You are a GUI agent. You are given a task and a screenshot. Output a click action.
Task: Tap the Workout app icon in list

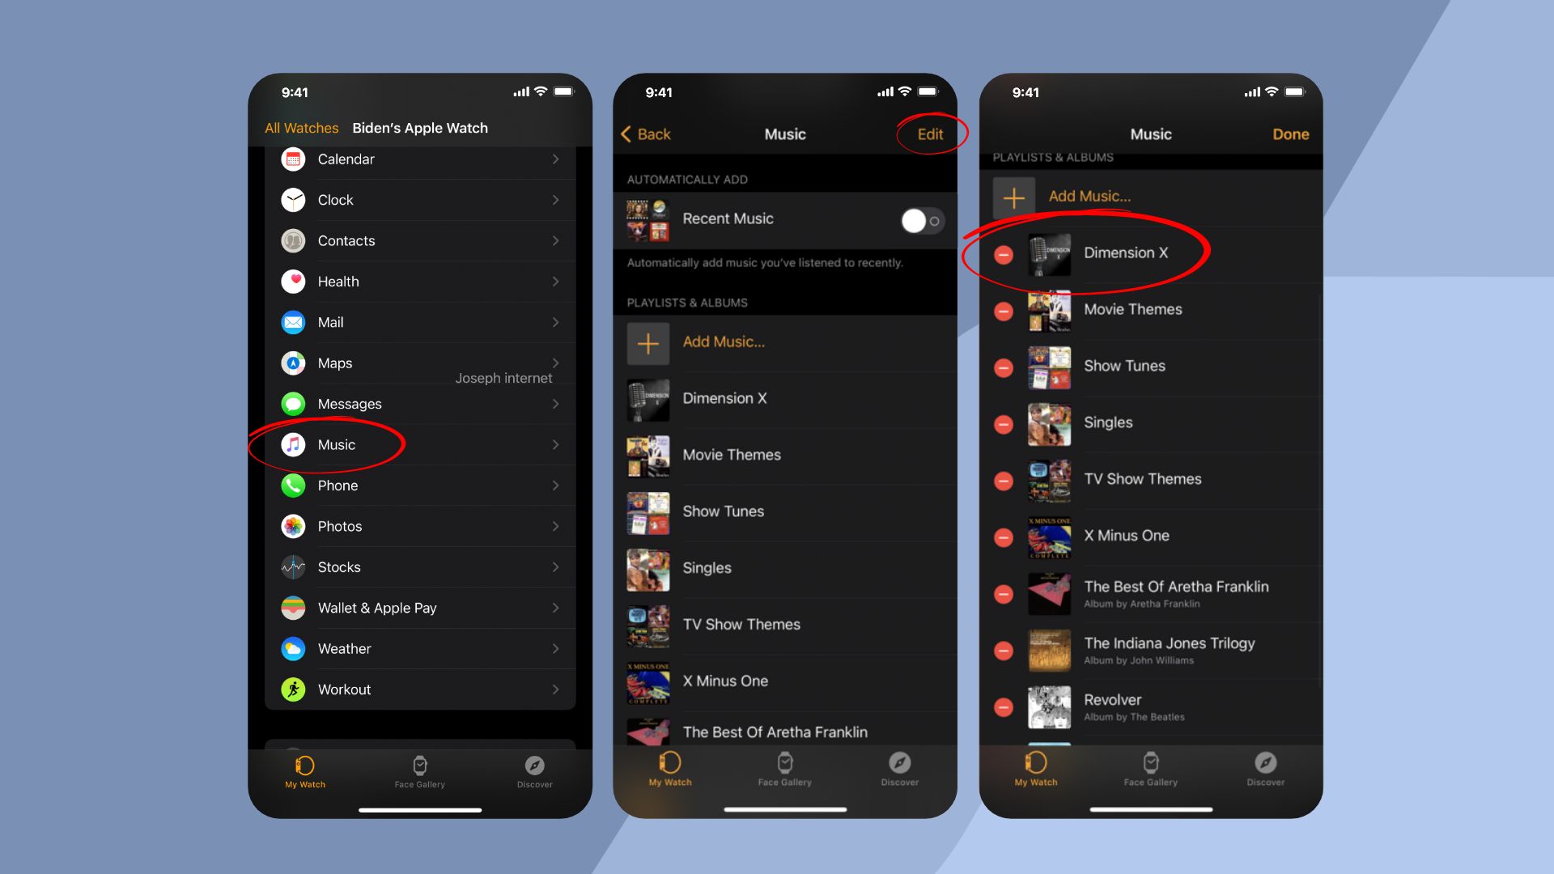pyautogui.click(x=295, y=689)
